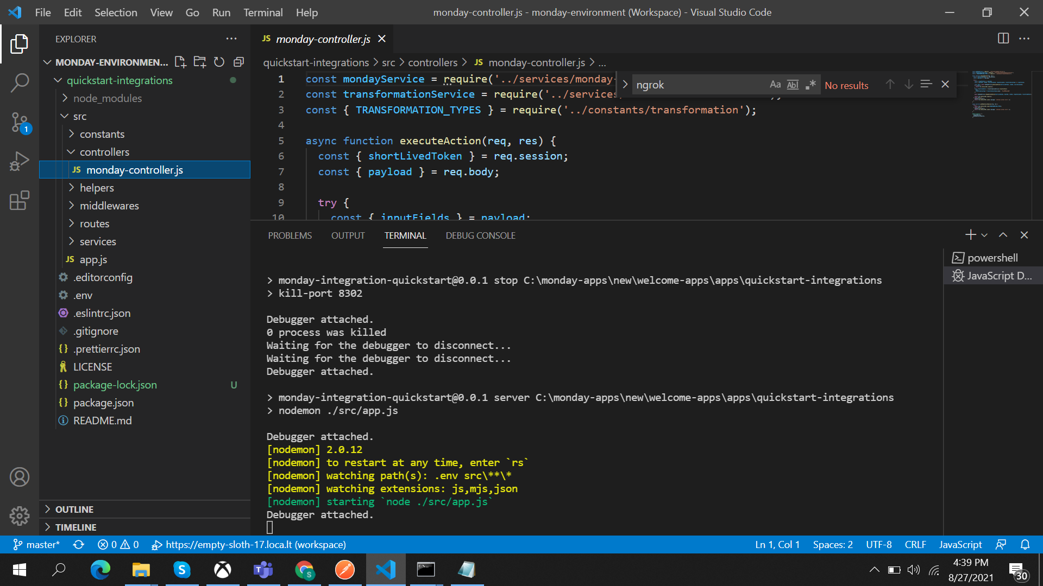Split the editor to the right
This screenshot has width=1043, height=586.
point(1003,39)
